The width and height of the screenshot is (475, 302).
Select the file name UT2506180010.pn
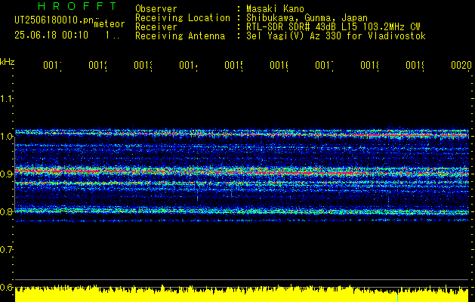[54, 20]
